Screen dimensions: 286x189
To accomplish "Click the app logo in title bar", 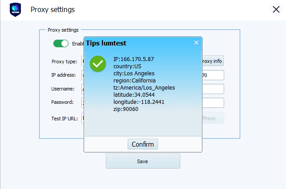I will [x=15, y=10].
